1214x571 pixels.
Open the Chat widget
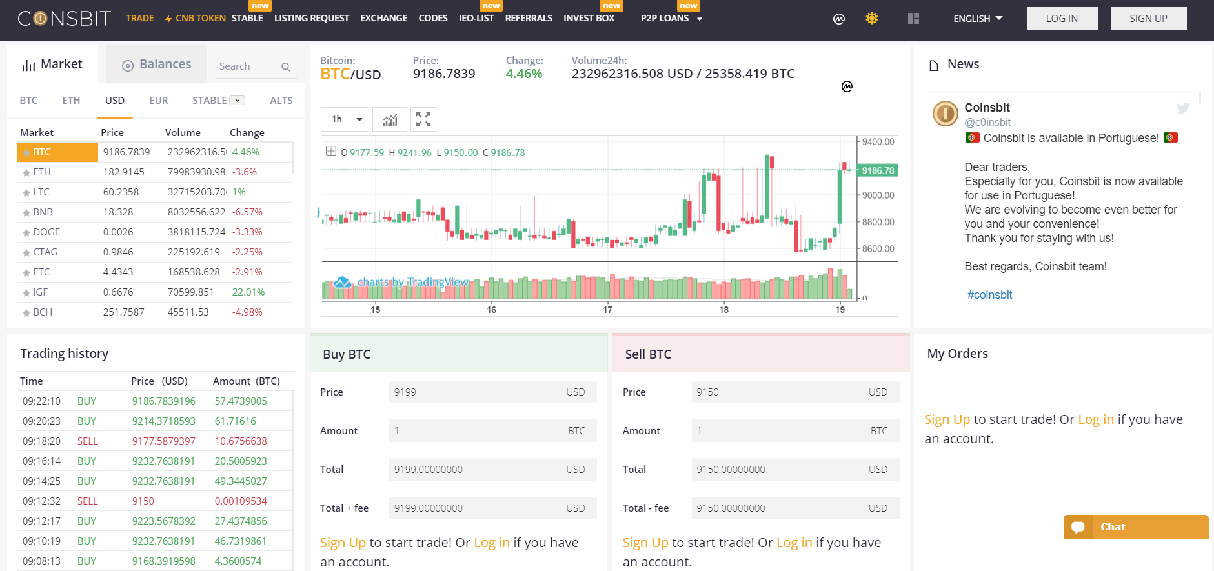[1136, 526]
